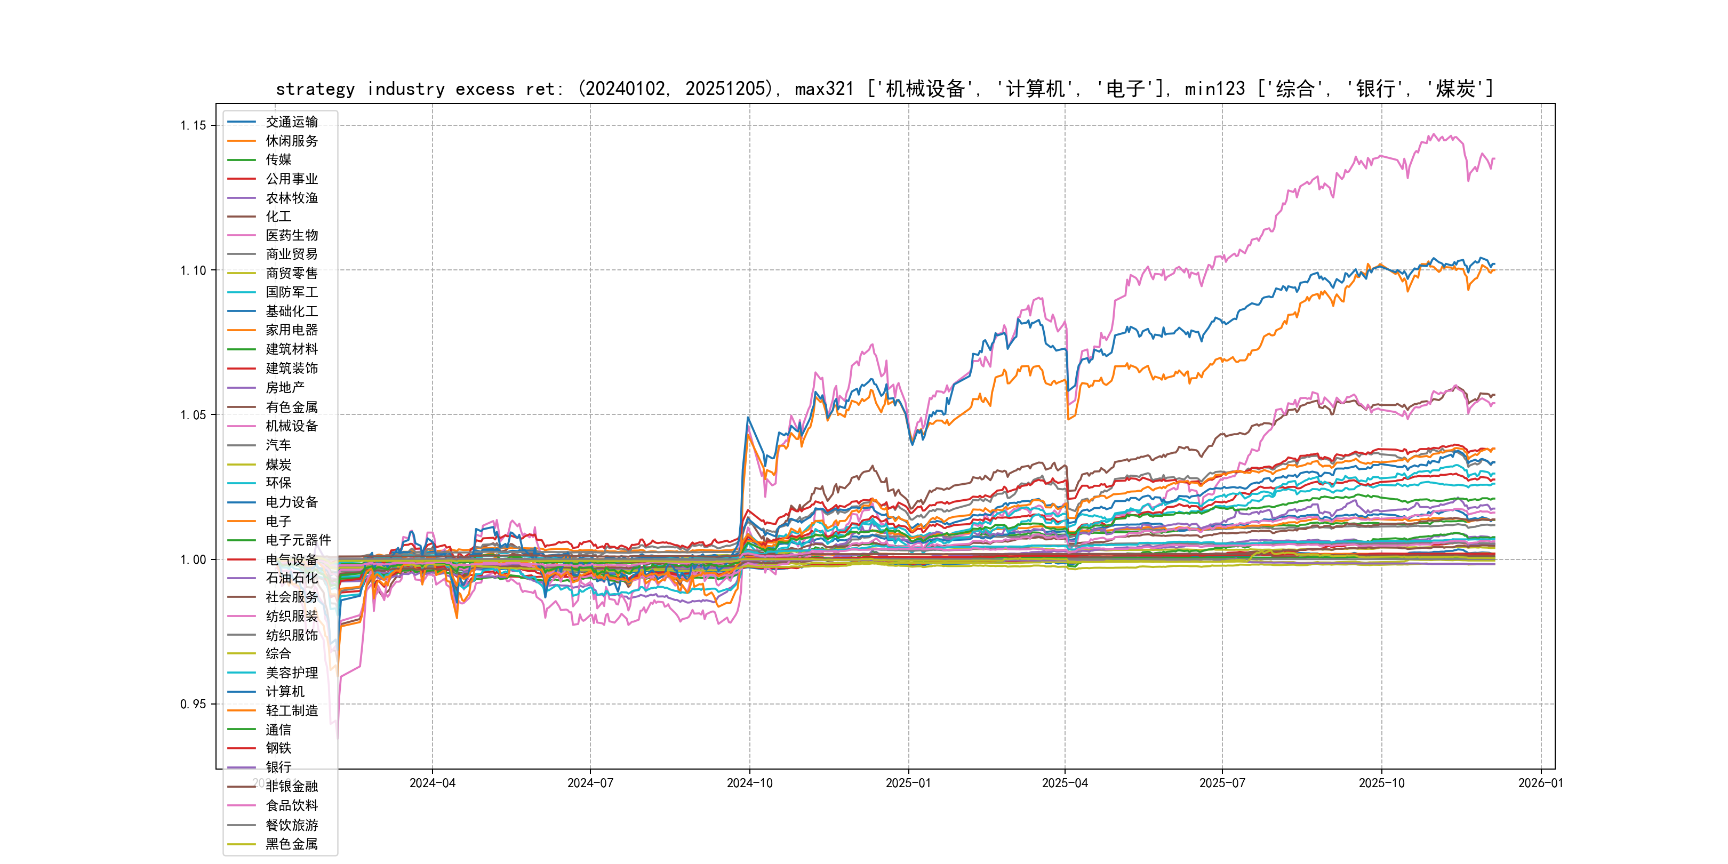Click the 1.15 y-axis tick label
This screenshot has width=1728, height=864.
(193, 125)
